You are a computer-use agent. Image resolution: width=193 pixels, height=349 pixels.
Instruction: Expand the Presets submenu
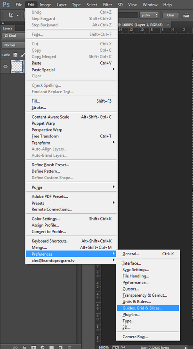pos(72,203)
